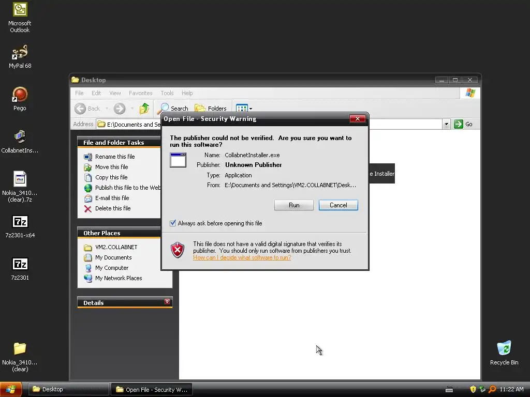The height and width of the screenshot is (397, 530).
Task: Select the MyPal 68 desktop shortcut
Action: [20, 57]
